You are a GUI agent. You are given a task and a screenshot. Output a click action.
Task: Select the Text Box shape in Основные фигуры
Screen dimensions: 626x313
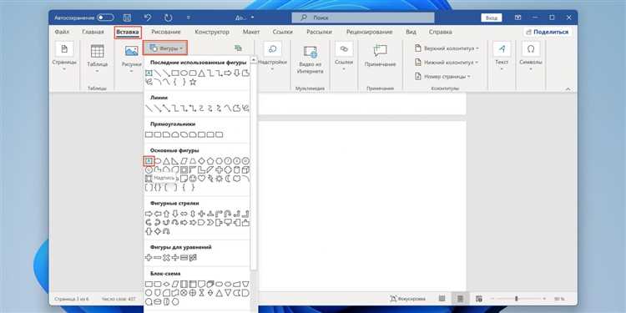click(x=149, y=160)
